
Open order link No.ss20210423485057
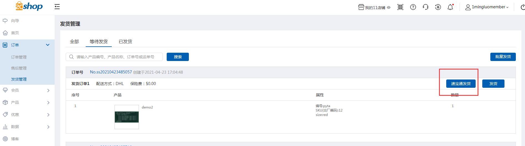point(111,72)
